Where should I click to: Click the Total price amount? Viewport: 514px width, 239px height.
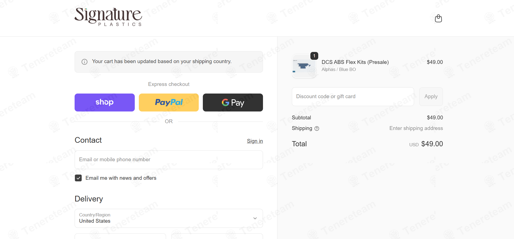coord(432,144)
